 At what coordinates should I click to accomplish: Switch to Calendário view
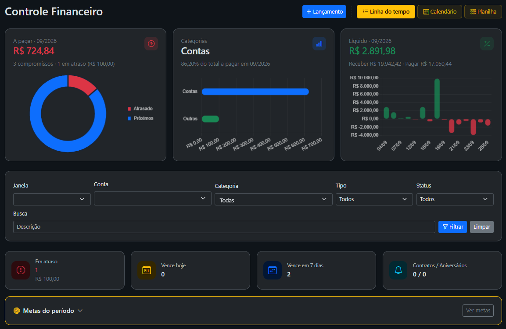coord(440,11)
